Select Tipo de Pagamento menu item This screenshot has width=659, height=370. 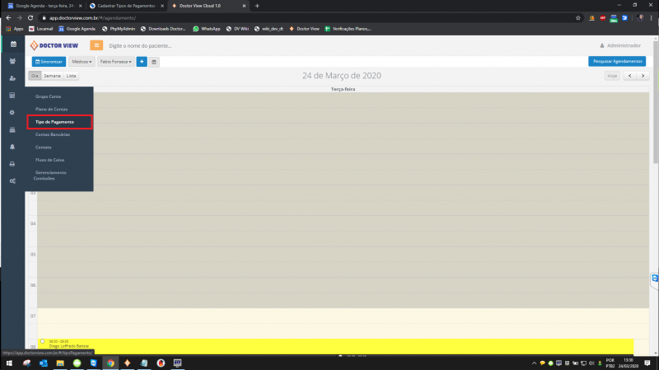[x=55, y=122]
